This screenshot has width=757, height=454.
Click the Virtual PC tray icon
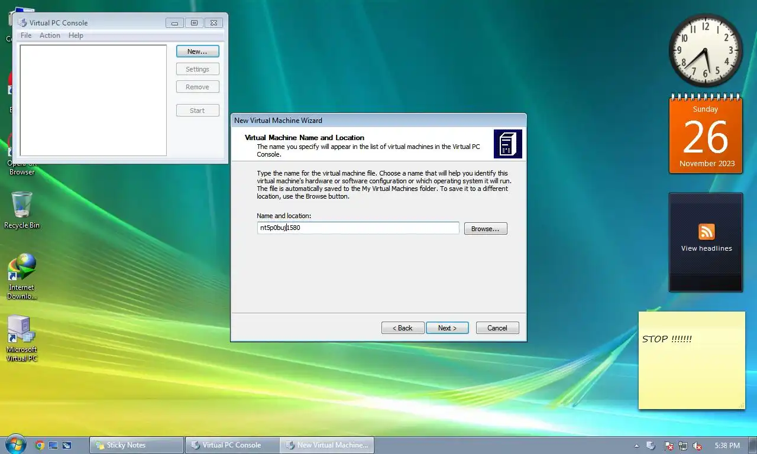point(651,446)
